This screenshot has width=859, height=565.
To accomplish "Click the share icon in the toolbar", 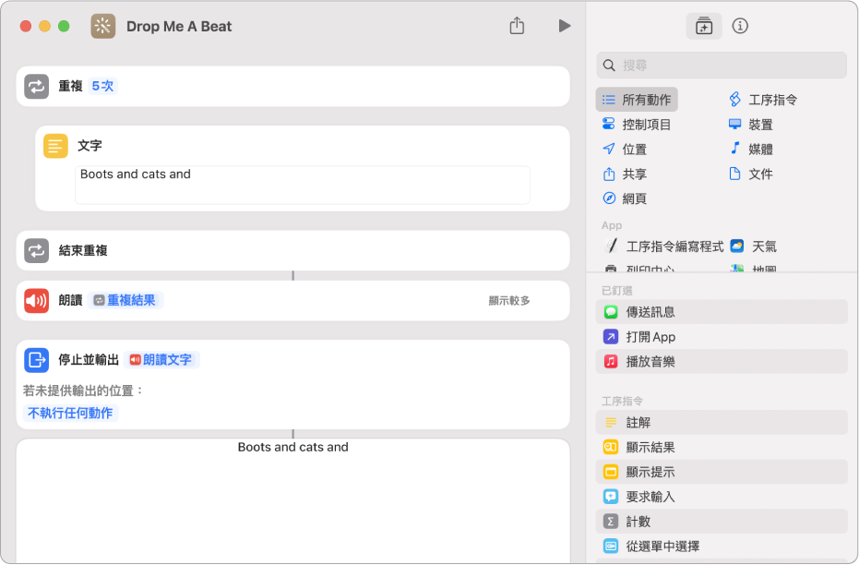I will pyautogui.click(x=517, y=26).
